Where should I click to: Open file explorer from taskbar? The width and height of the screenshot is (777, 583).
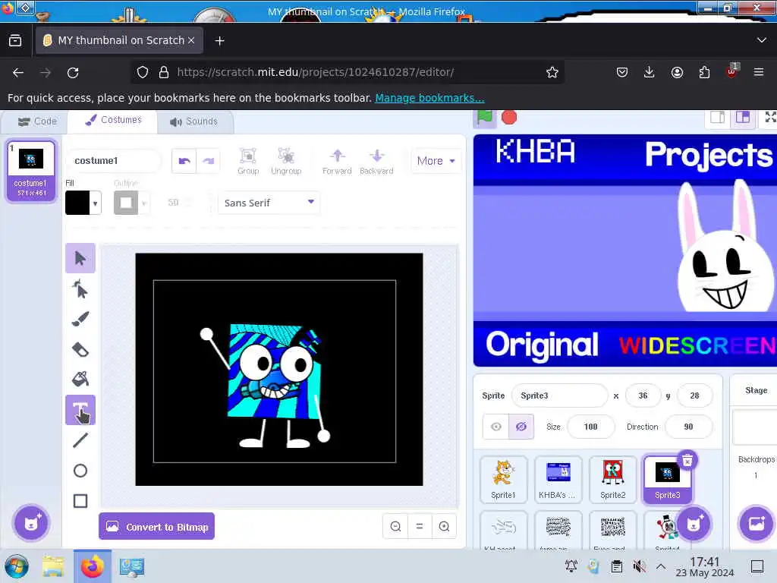53,566
